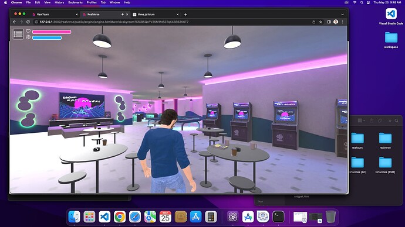
Task: Click the date and time in menu bar
Action: [387, 2]
